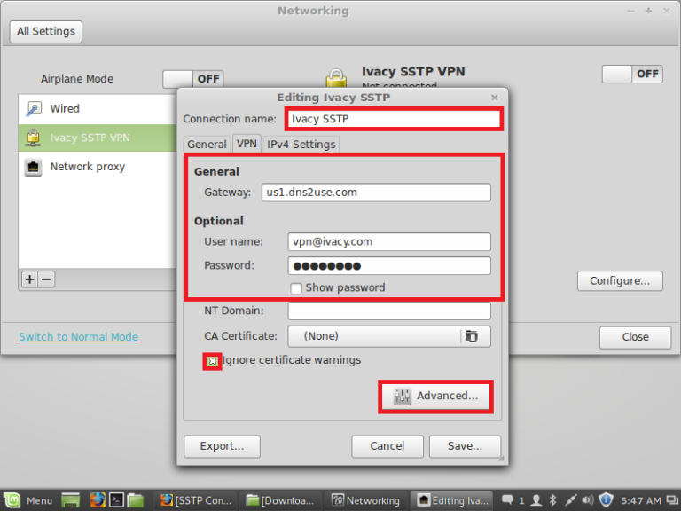This screenshot has width=681, height=511.
Task: Click Close in the Networking window
Action: click(636, 338)
